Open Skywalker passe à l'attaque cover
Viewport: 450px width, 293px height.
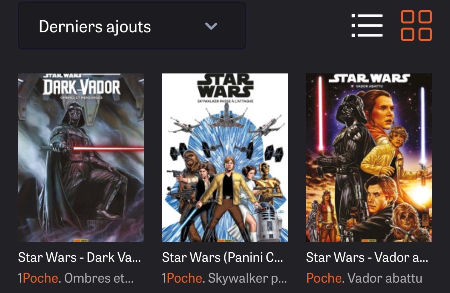(225, 158)
